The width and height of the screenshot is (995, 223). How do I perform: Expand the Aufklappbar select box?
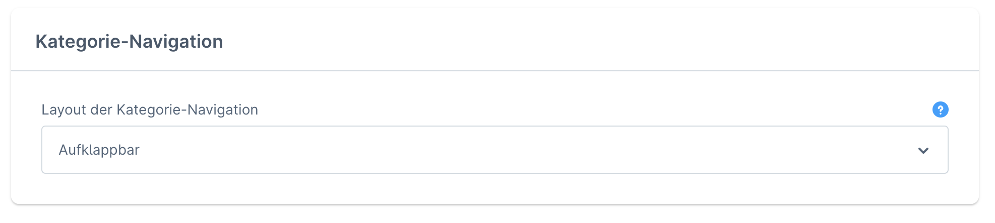pyautogui.click(x=494, y=150)
